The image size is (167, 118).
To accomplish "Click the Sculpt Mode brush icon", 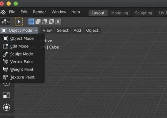I will [5, 54].
